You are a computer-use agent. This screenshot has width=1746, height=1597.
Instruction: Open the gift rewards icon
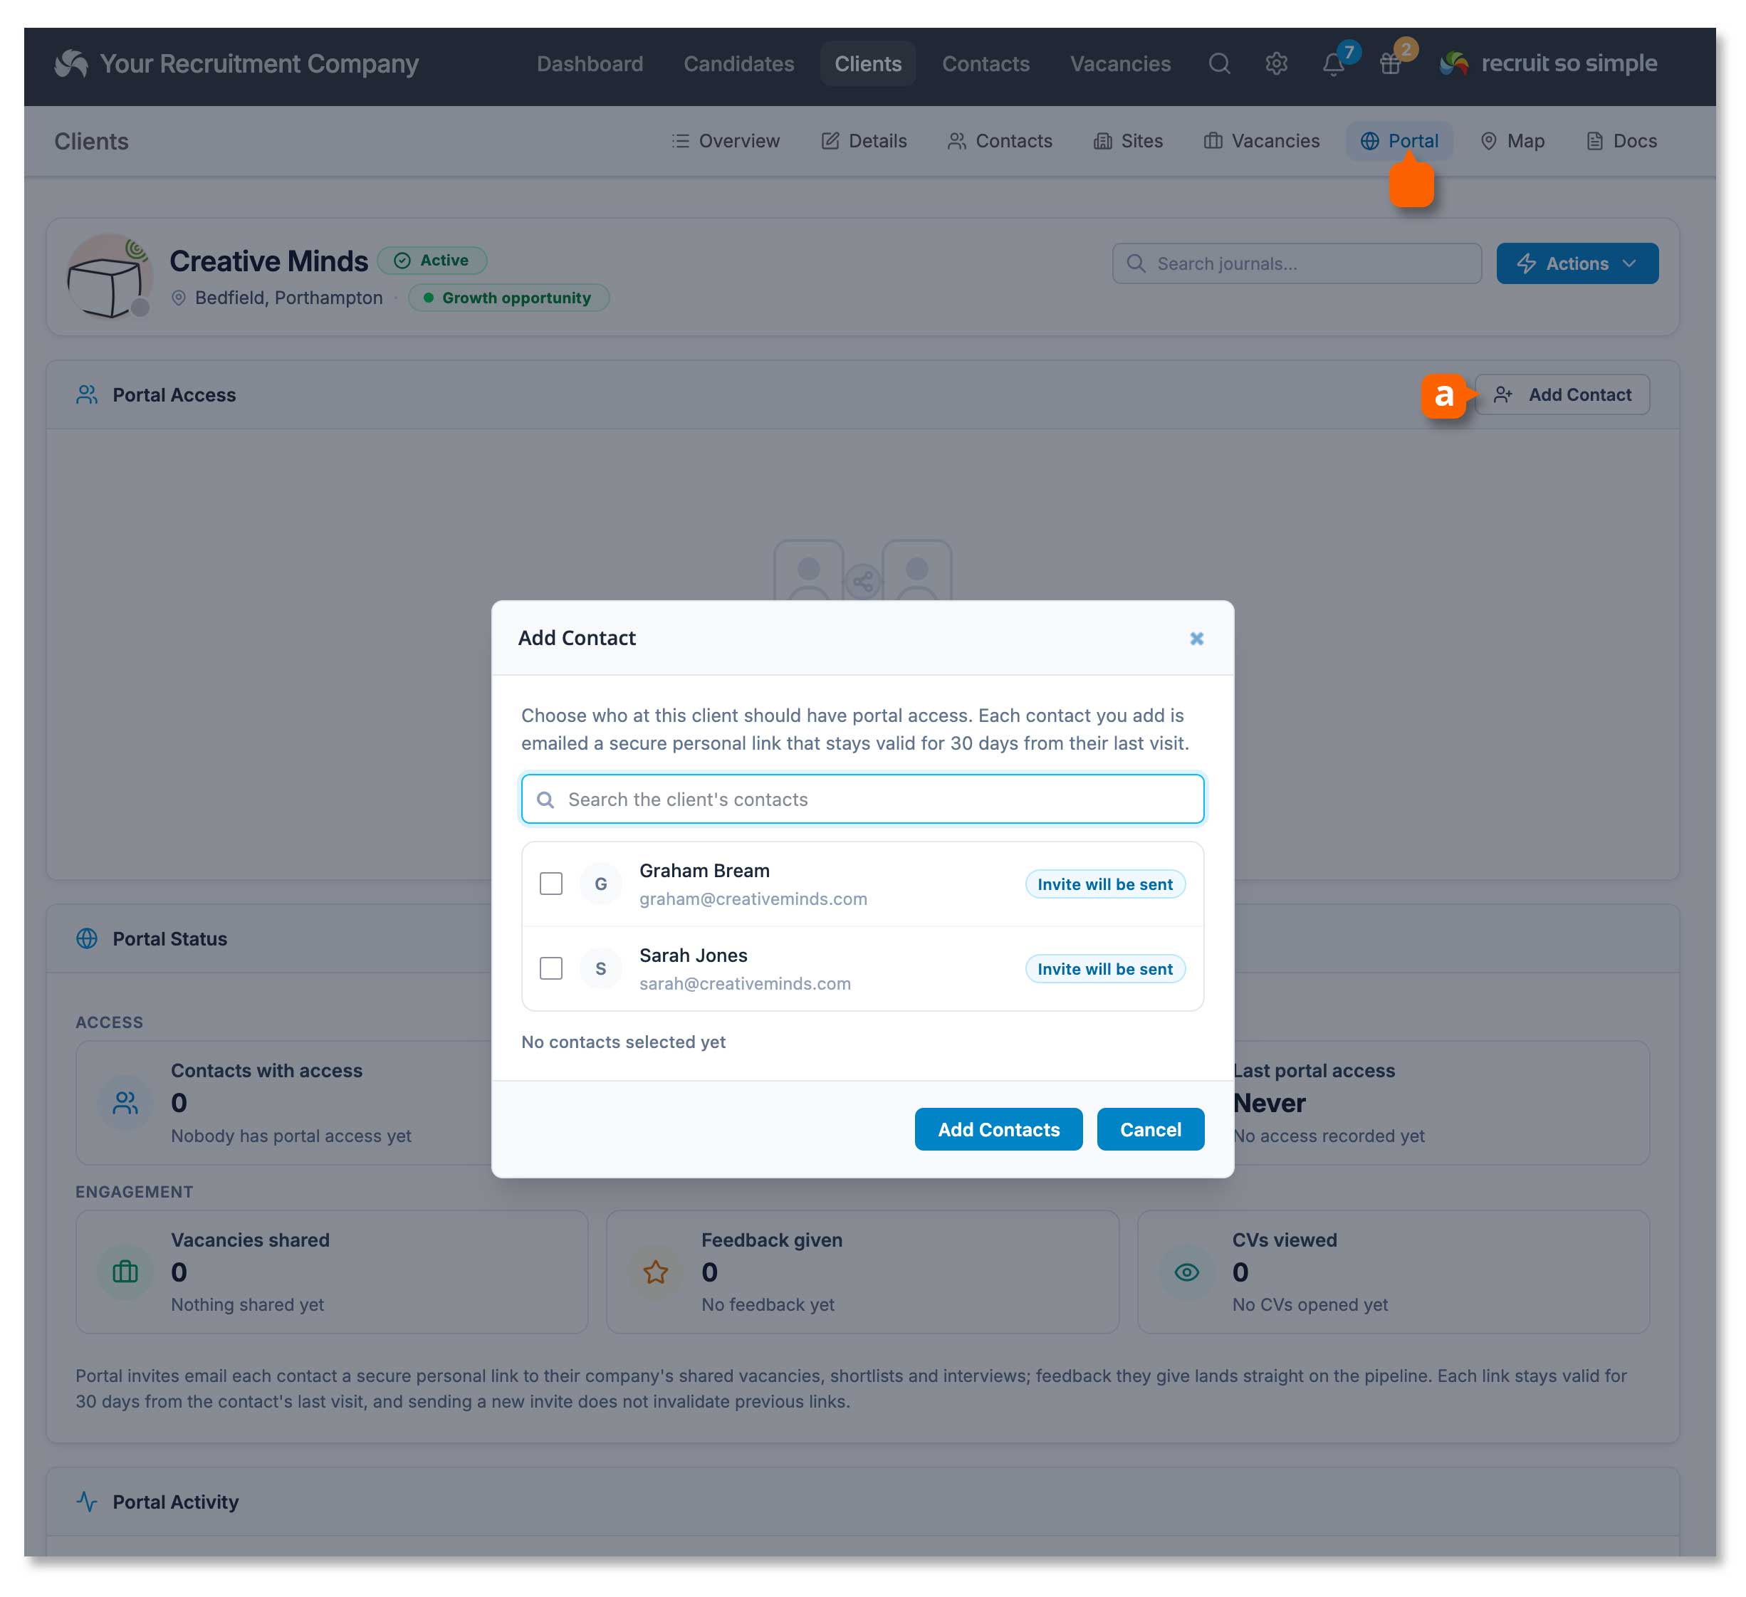pyautogui.click(x=1390, y=64)
